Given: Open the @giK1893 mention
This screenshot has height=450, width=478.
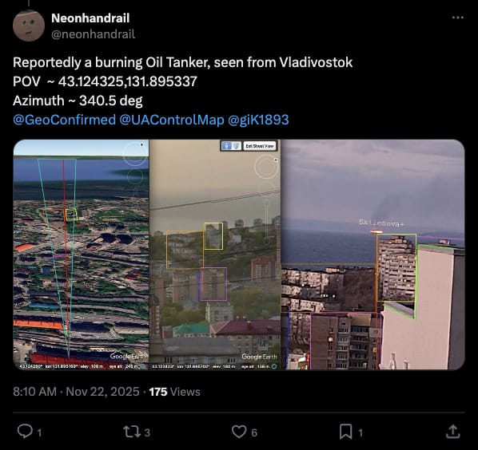Looking at the screenshot, I should click(258, 120).
